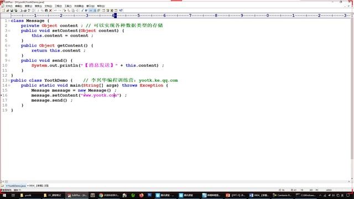The width and height of the screenshot is (354, 199).
Task: Open the notification center icon on the taskbar
Action: [x=348, y=195]
